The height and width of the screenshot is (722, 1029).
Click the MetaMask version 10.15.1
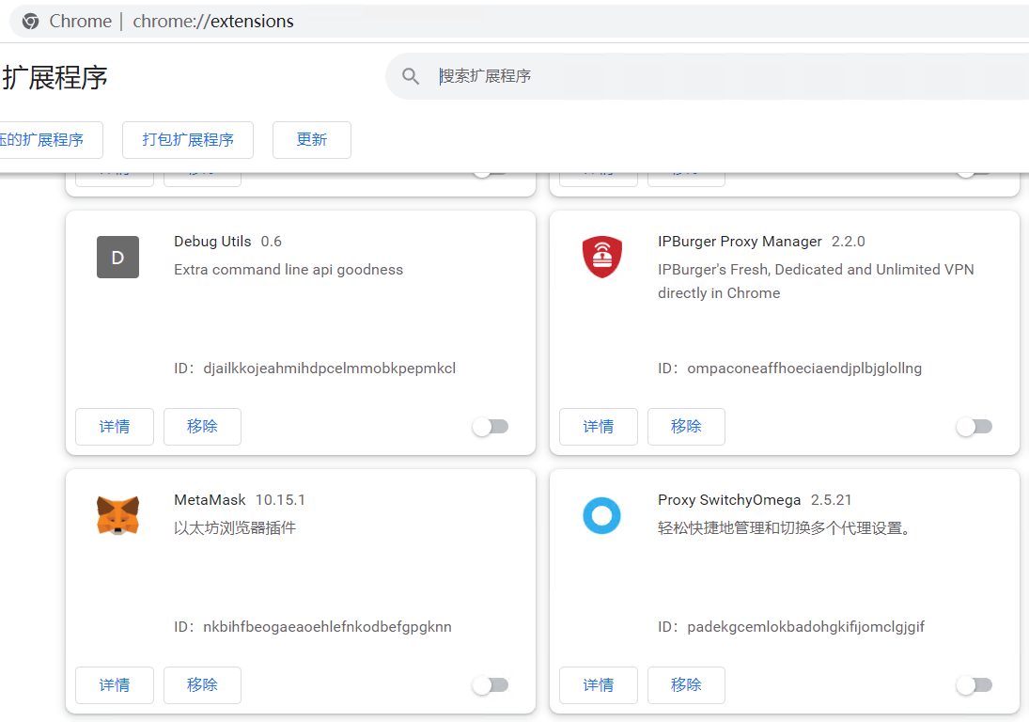[280, 500]
